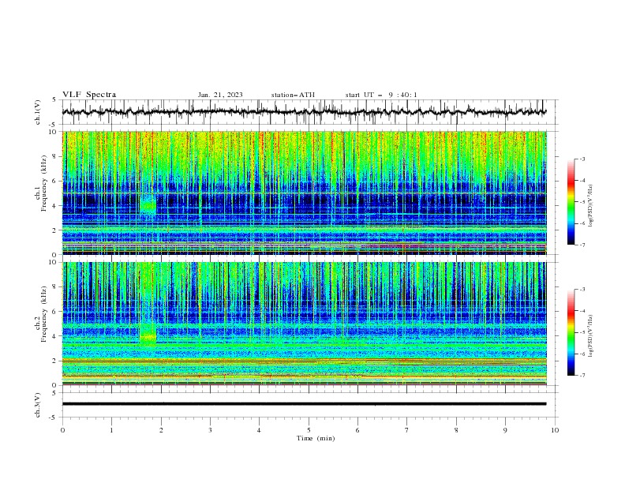This screenshot has width=625, height=483.
Task: Click time axis tick label '2'
Action: coord(161,430)
